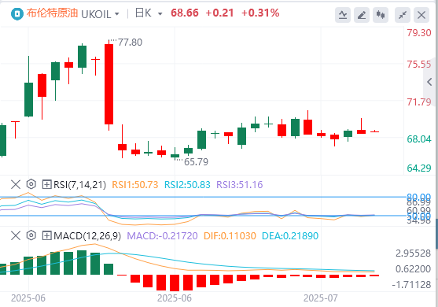The image size is (438, 307).
Task: Click the RSI(7,14,21) indicator label
Action: pyautogui.click(x=80, y=184)
